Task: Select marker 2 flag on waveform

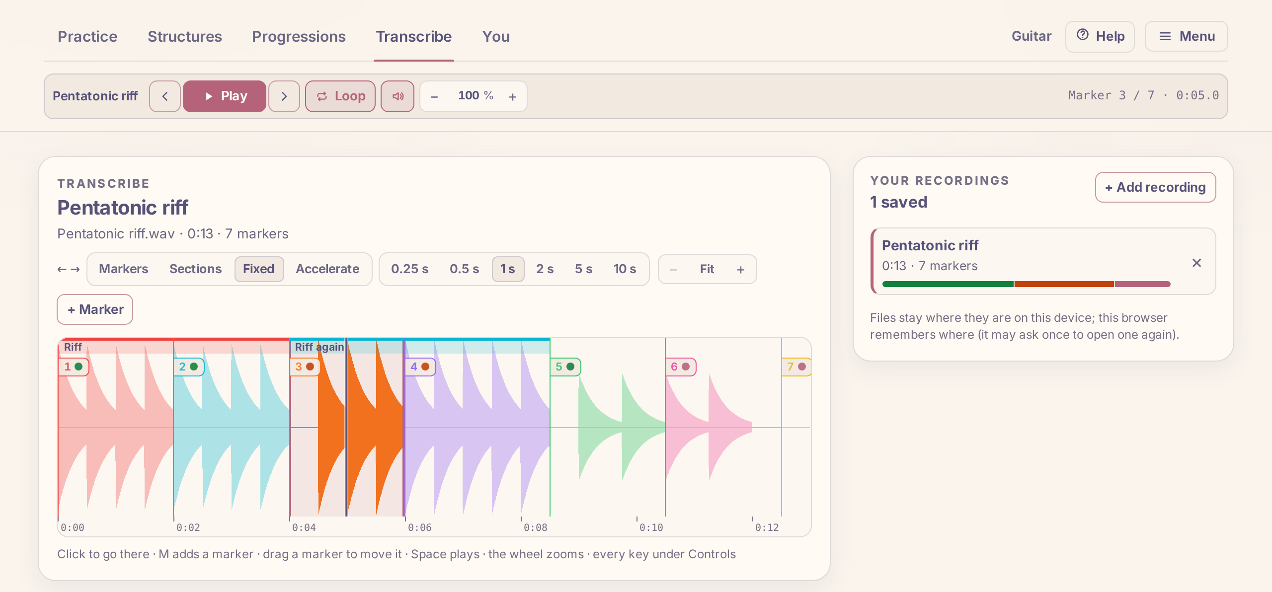Action: point(189,367)
